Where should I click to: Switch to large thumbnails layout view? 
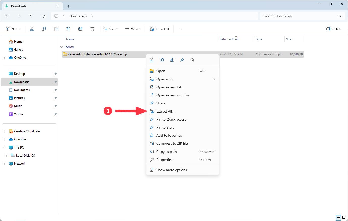click(344, 217)
